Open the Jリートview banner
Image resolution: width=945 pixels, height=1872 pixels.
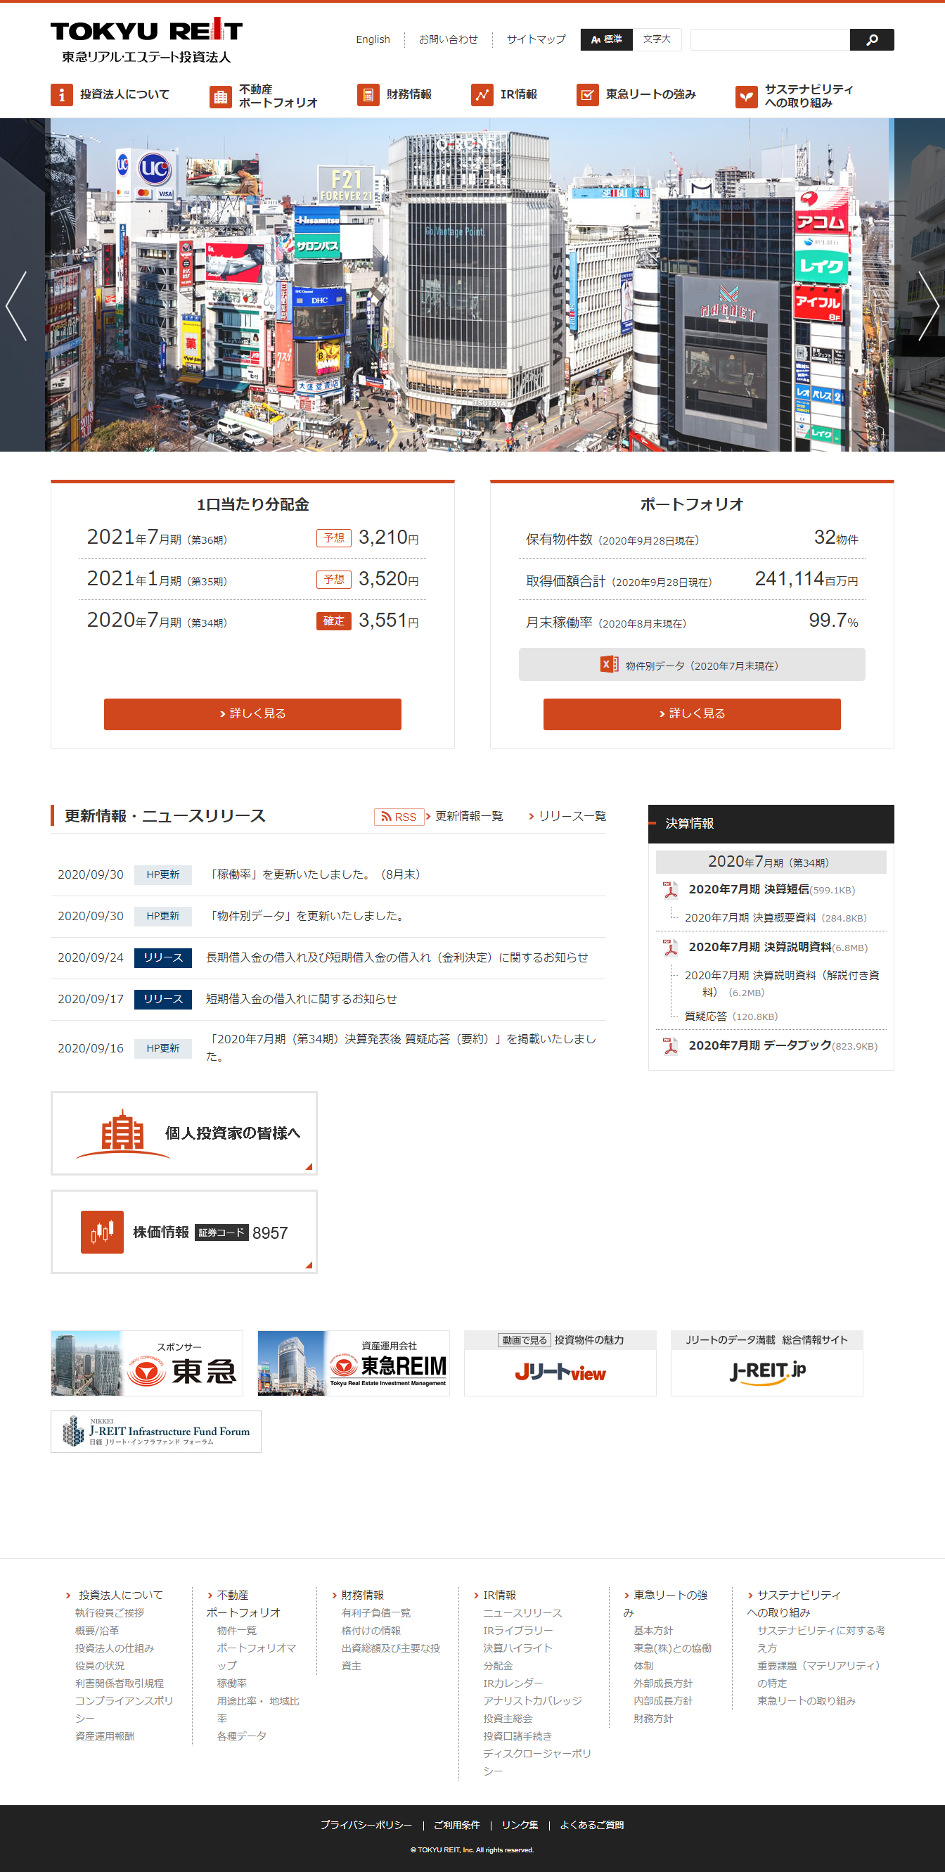click(x=560, y=1363)
